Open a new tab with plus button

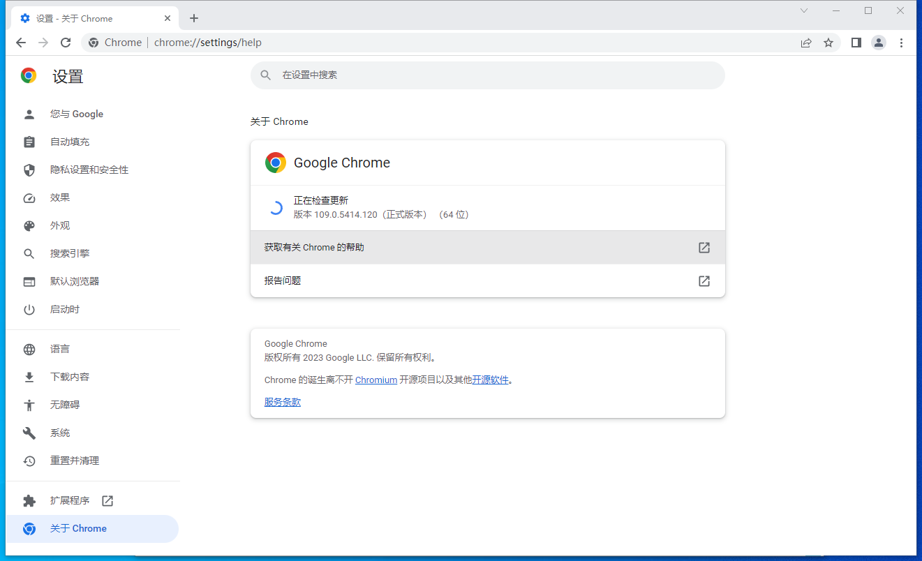(x=194, y=18)
